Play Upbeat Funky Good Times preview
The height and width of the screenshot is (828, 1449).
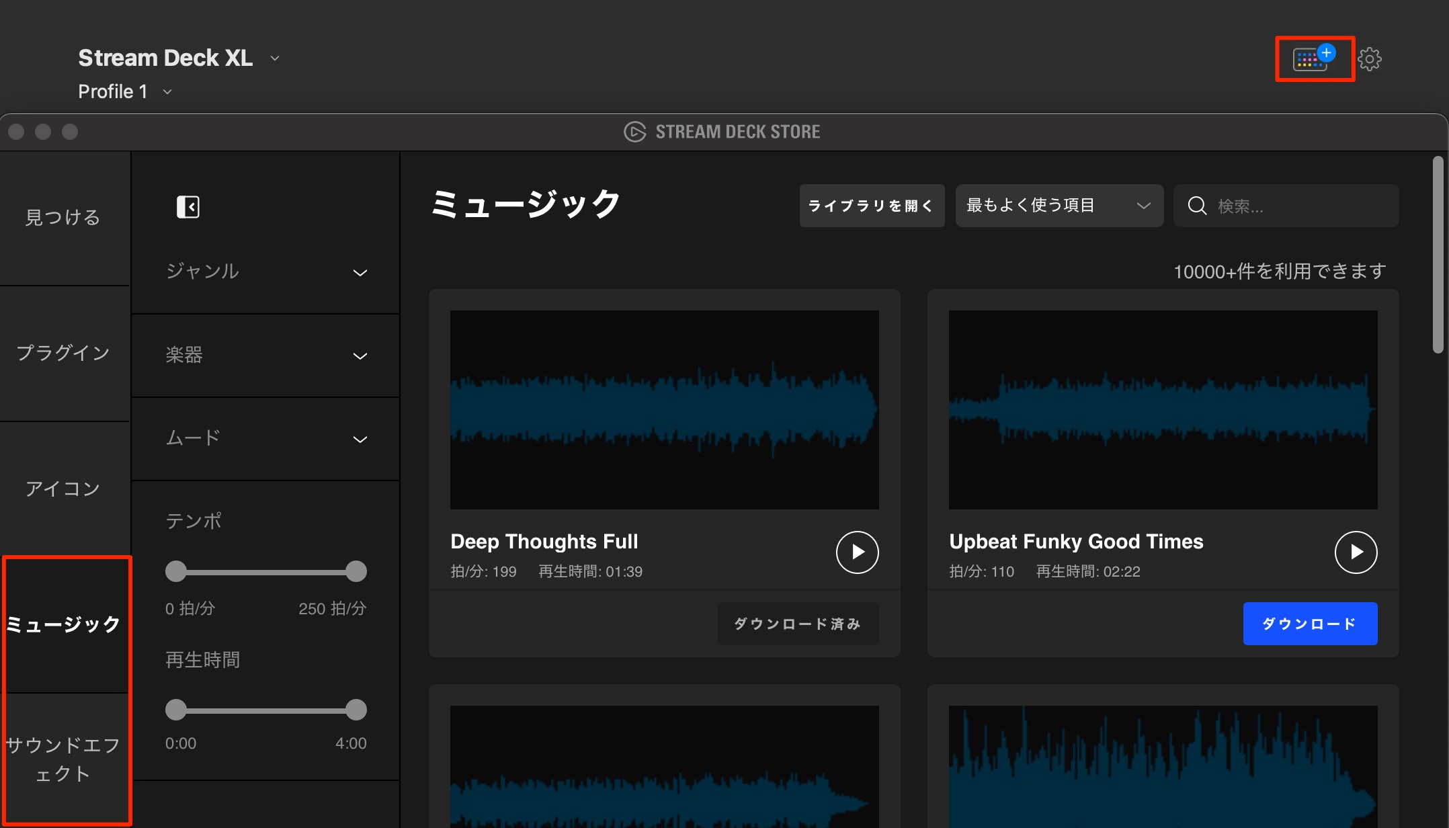click(x=1356, y=552)
